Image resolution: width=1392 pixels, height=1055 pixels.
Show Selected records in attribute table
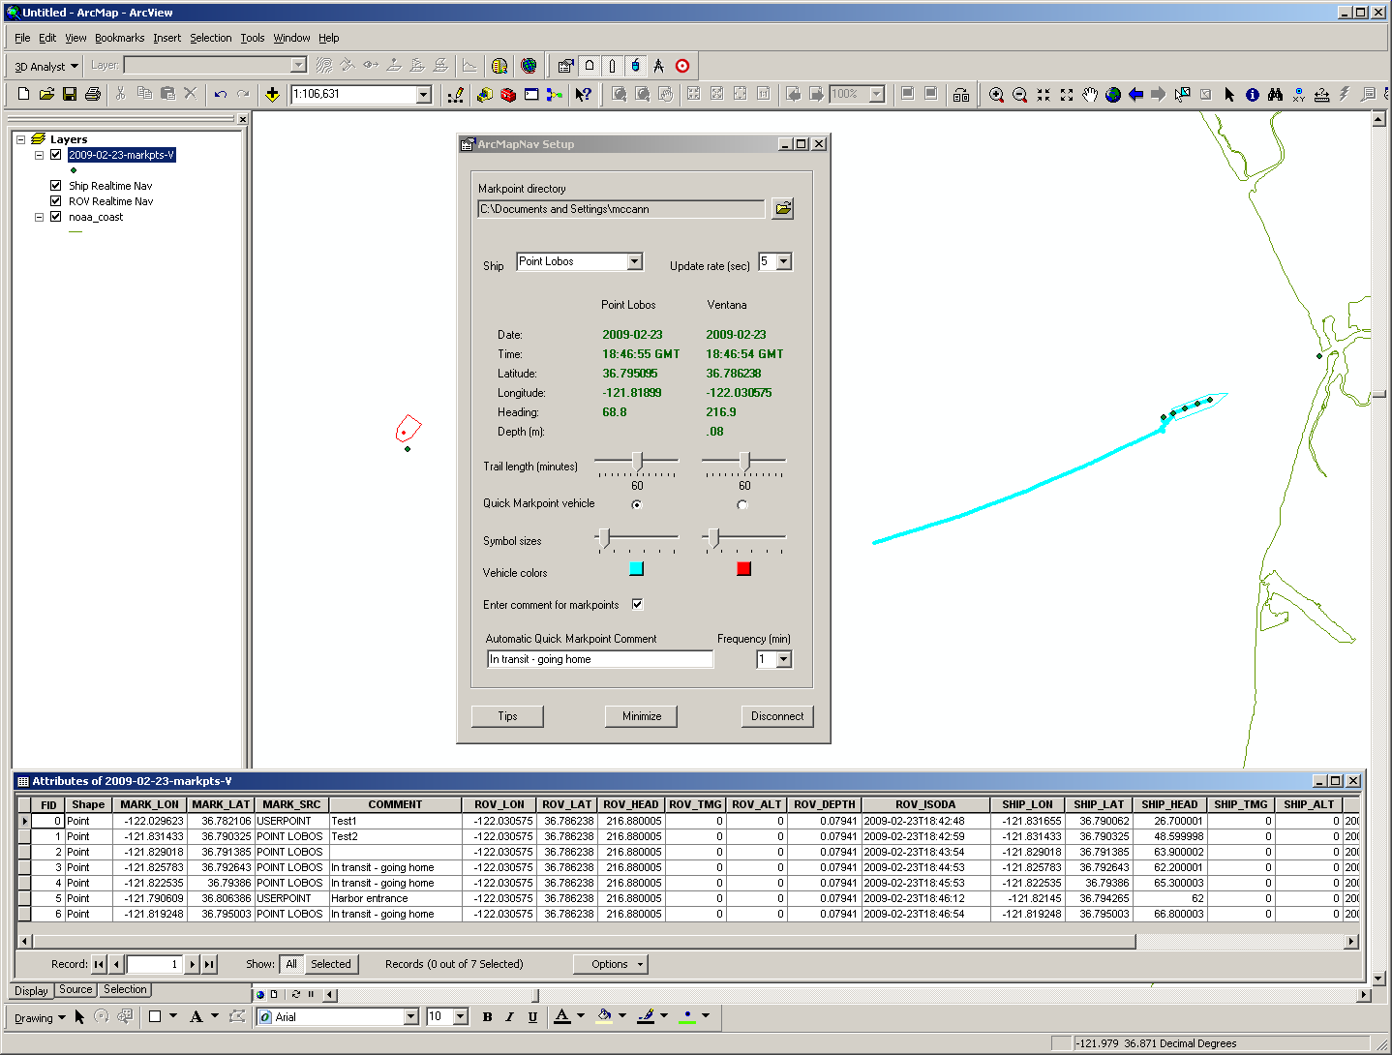331,964
